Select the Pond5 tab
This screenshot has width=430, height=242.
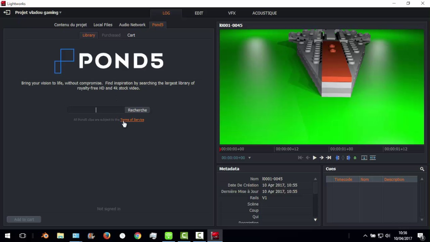(x=158, y=25)
